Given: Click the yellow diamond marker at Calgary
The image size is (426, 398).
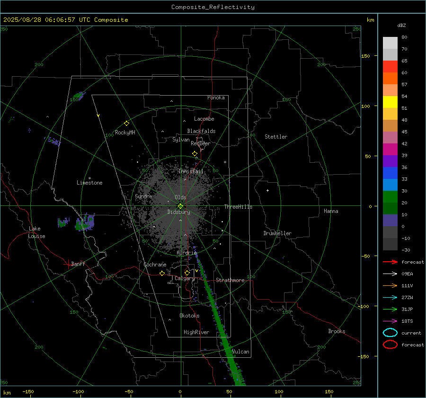Looking at the screenshot, I should [x=187, y=273].
